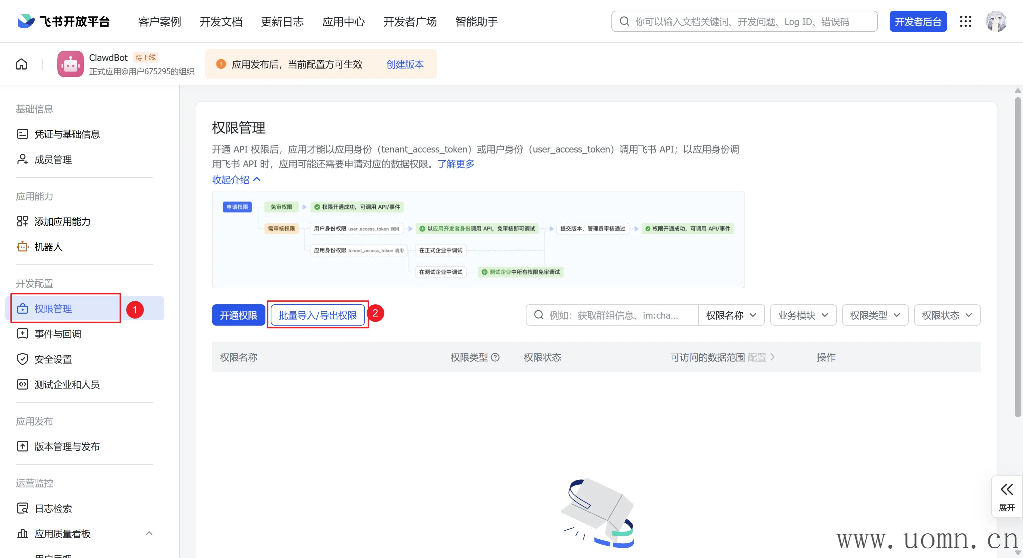The image size is (1023, 558).
Task: Click the home icon in breadcrumb bar
Action: click(x=21, y=64)
